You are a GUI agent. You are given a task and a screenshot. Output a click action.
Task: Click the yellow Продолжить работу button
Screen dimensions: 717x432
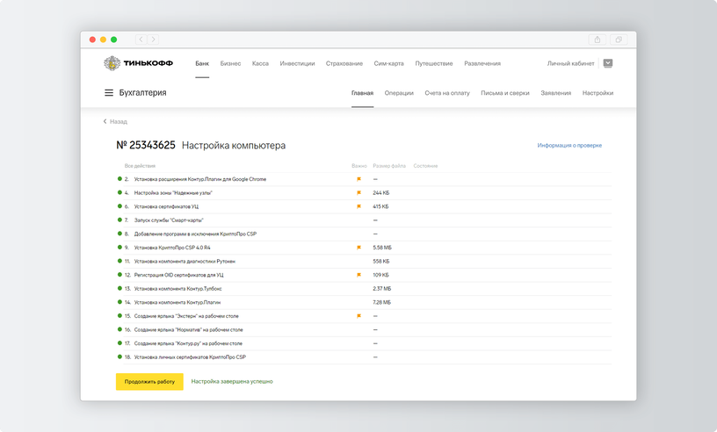[149, 382]
